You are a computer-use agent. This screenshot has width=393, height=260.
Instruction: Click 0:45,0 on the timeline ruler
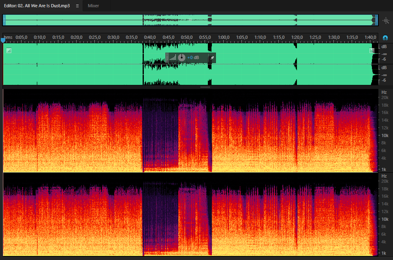click(x=169, y=37)
